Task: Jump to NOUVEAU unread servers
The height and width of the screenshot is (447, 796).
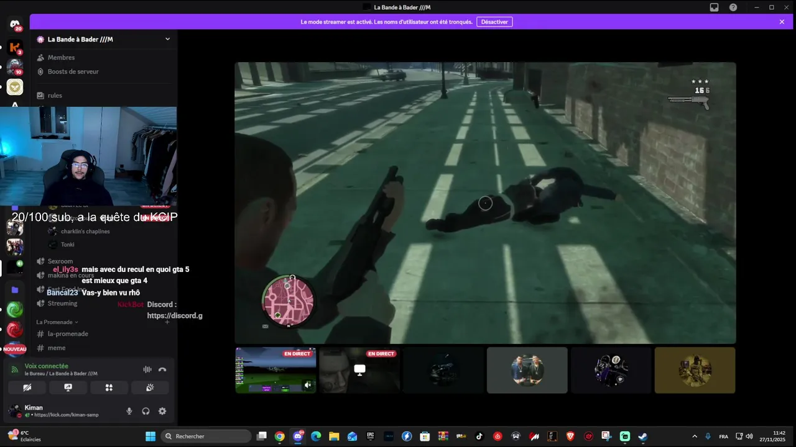Action: click(15, 350)
